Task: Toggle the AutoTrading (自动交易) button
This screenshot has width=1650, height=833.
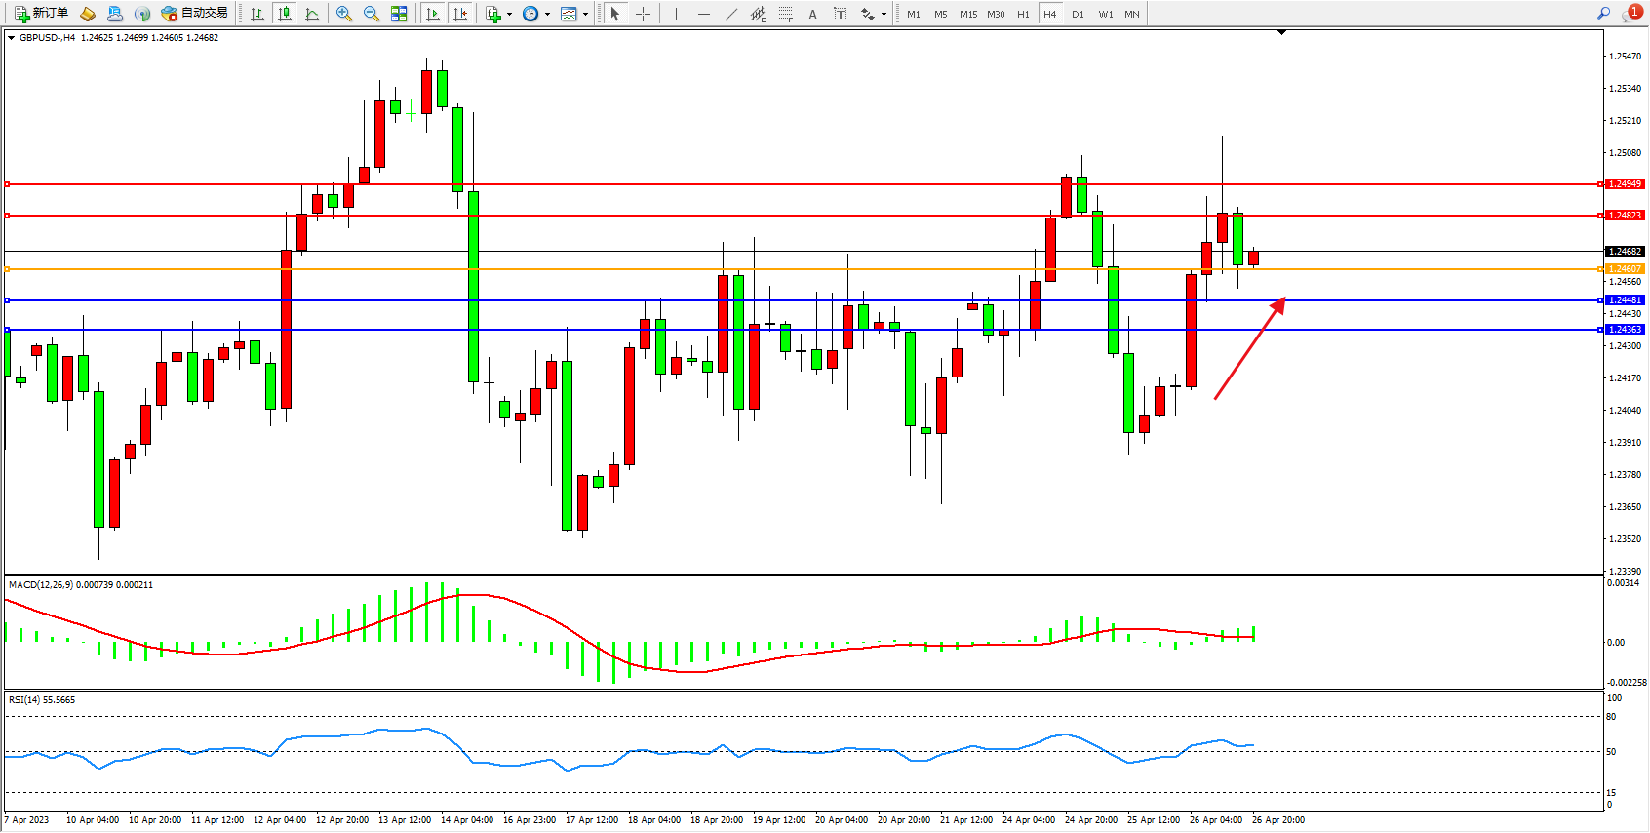Action: (194, 14)
